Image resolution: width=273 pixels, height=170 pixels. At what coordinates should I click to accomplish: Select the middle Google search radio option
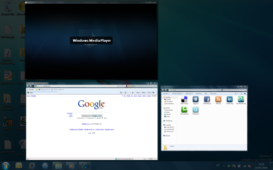click(x=95, y=118)
